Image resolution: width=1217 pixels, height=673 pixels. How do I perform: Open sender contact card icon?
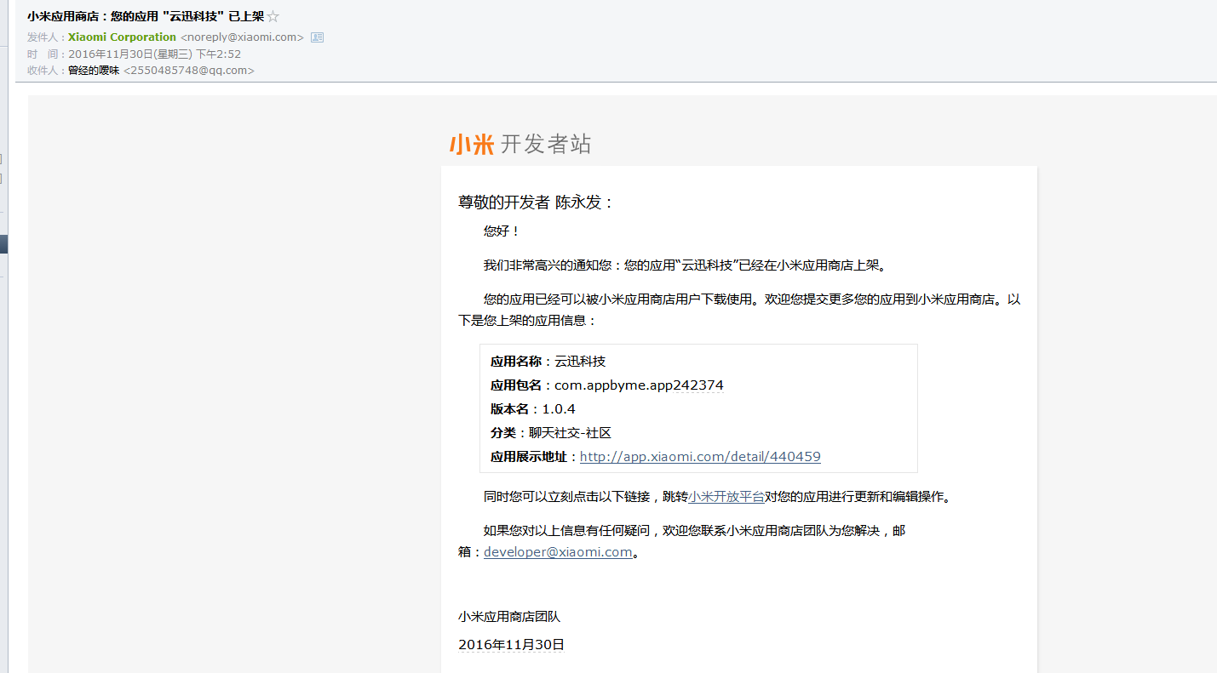pos(317,37)
